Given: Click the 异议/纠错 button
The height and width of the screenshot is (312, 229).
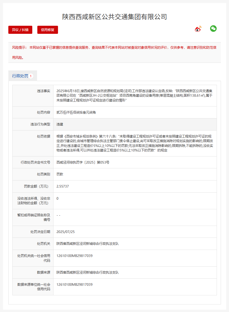Looking at the screenshot, I should click(x=20, y=30).
